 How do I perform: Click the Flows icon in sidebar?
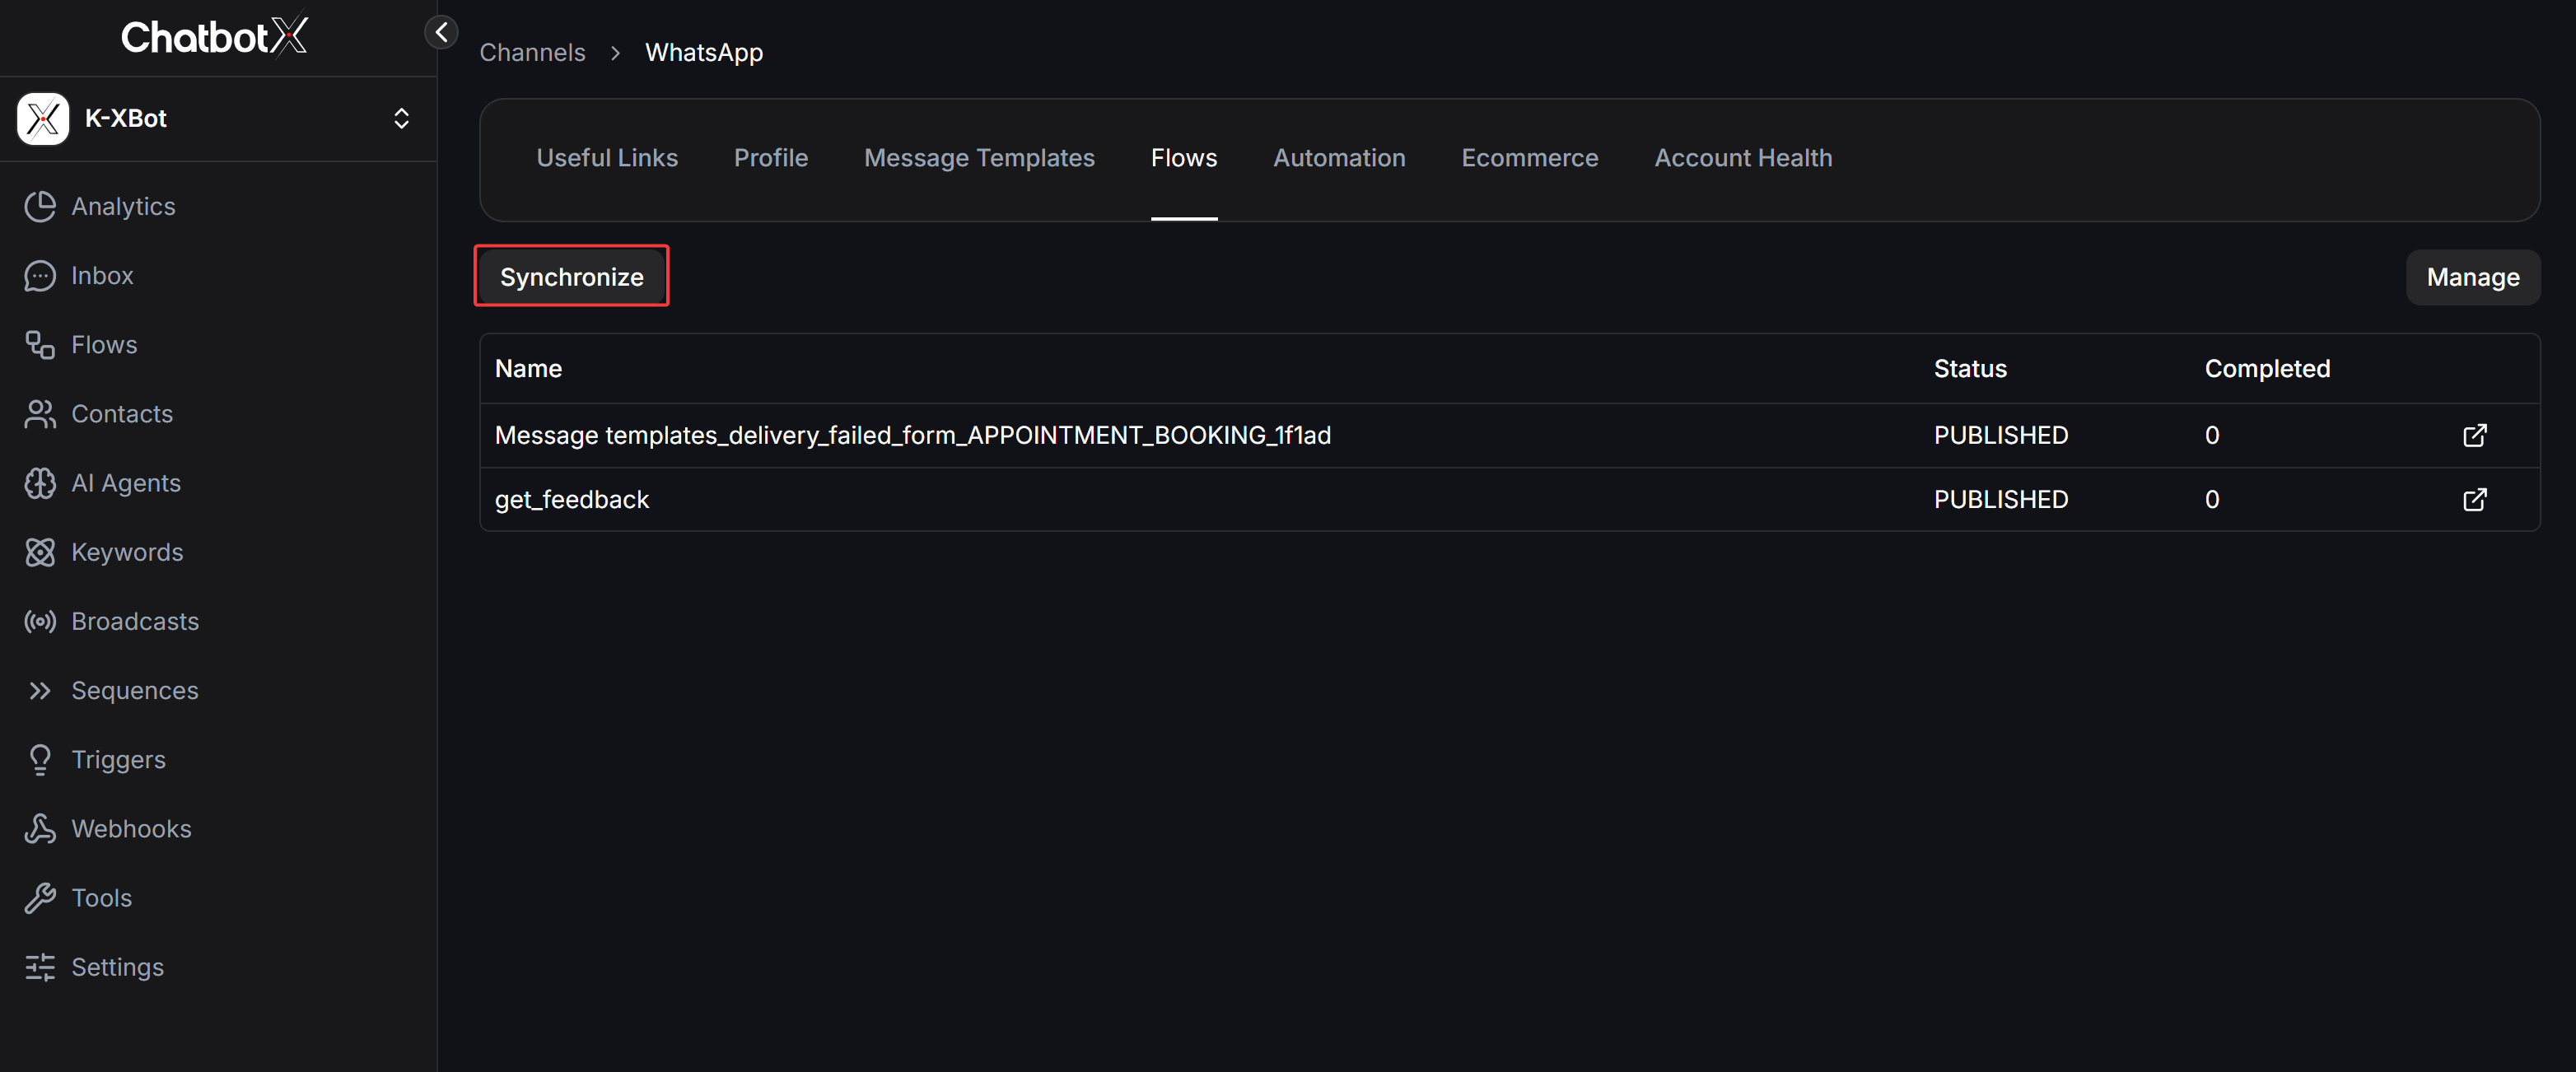point(40,345)
